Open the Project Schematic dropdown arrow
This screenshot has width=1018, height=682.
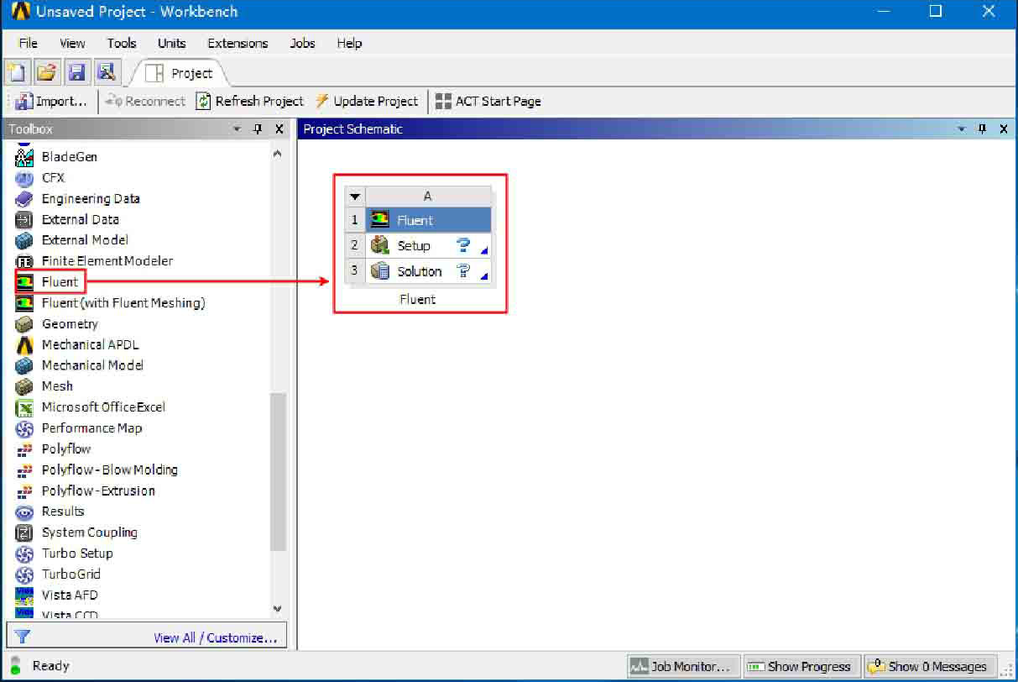point(961,129)
